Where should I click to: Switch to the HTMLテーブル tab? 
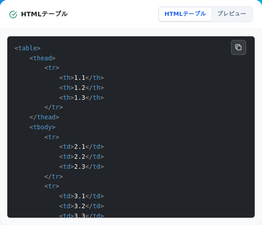click(185, 14)
